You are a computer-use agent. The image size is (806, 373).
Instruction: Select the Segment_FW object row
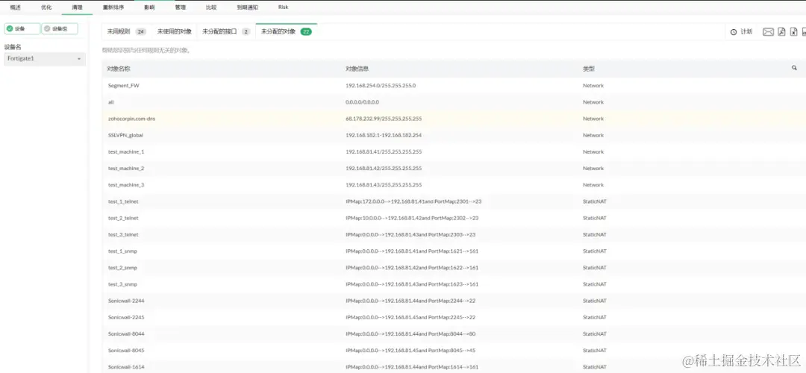(x=454, y=86)
